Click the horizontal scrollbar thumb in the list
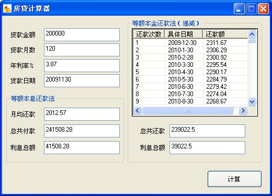Screen dimensions: 272x196 coord(188,110)
